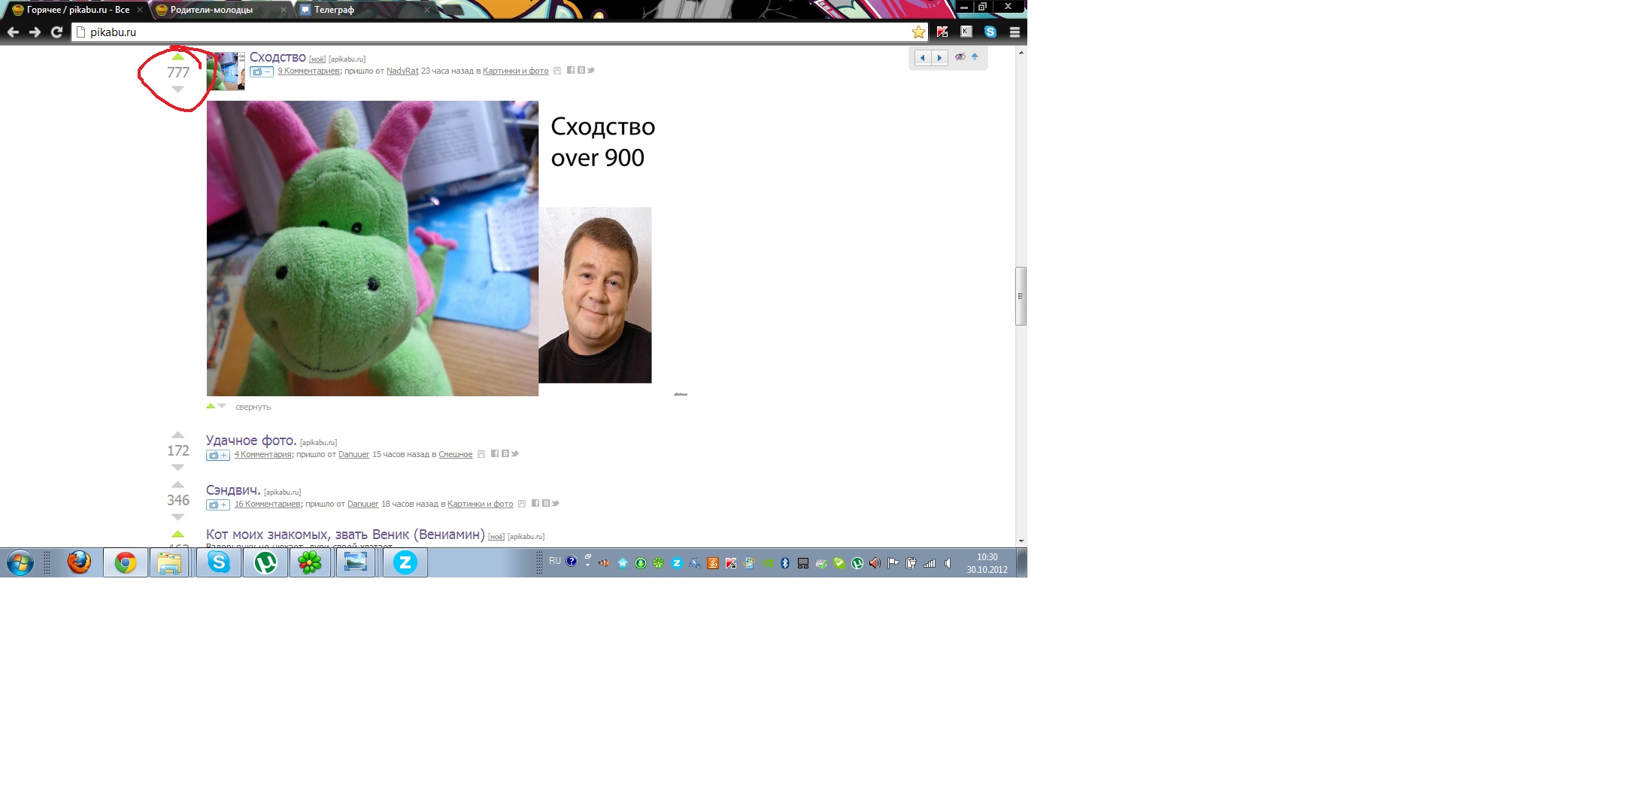Open Chrome menu hamburger icon

pyautogui.click(x=1015, y=32)
